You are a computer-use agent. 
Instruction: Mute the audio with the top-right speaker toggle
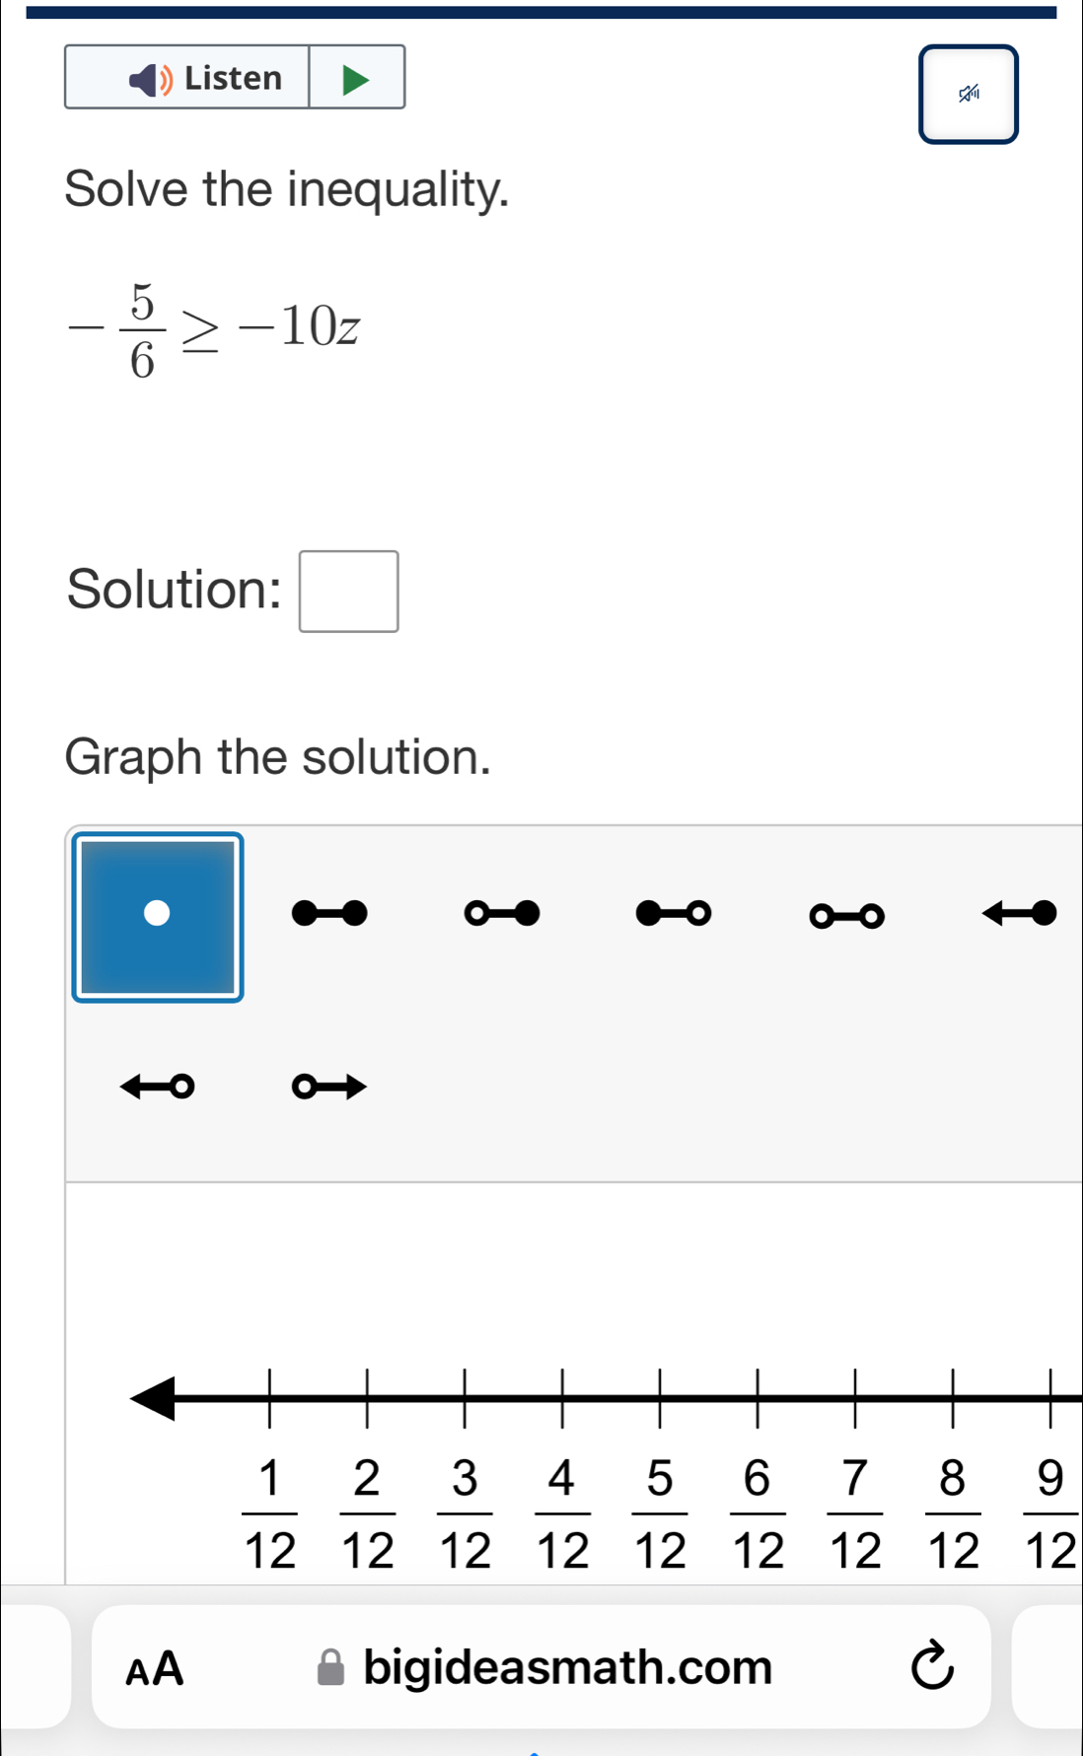pyautogui.click(x=967, y=95)
